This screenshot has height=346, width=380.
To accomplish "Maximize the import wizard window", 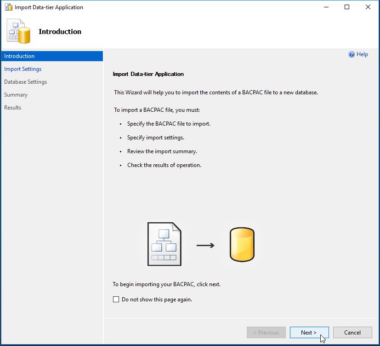I will 347,7.
